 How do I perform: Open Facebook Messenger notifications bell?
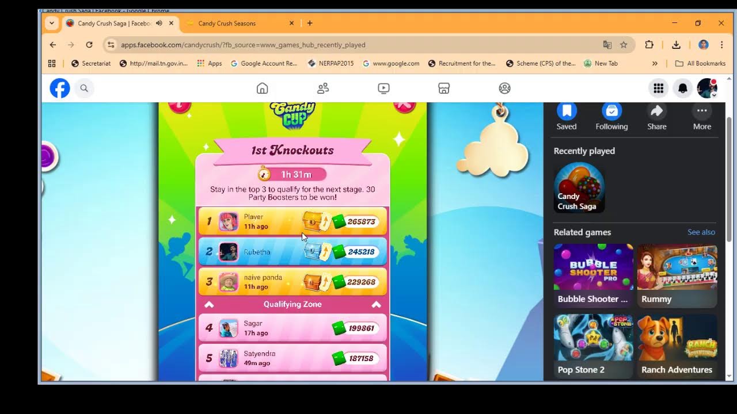[683, 88]
